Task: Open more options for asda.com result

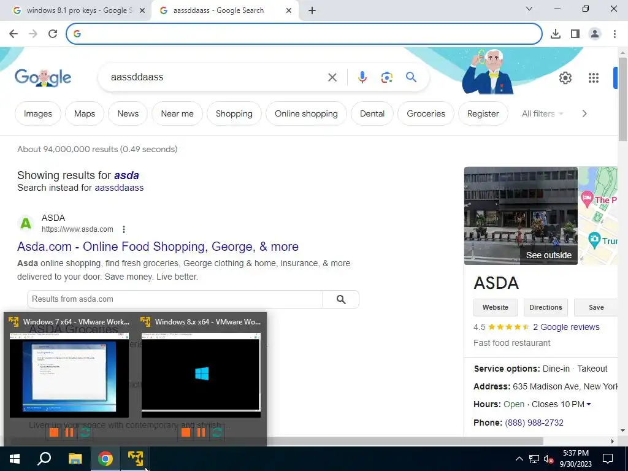Action: coord(124,229)
